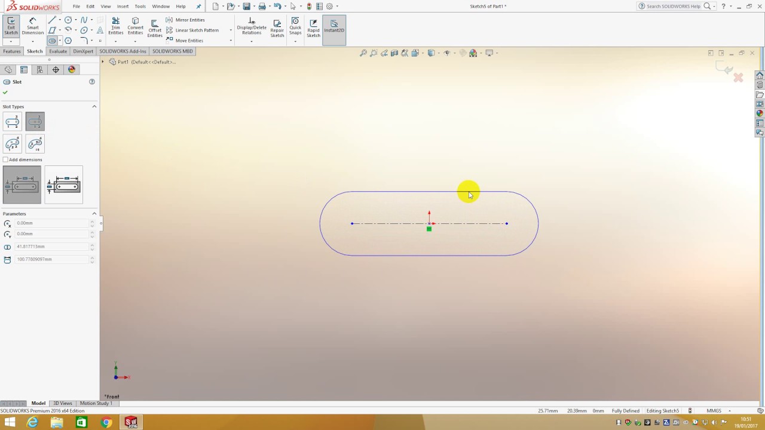The width and height of the screenshot is (765, 430).
Task: Open File Explorer from taskbar
Action: tap(57, 423)
